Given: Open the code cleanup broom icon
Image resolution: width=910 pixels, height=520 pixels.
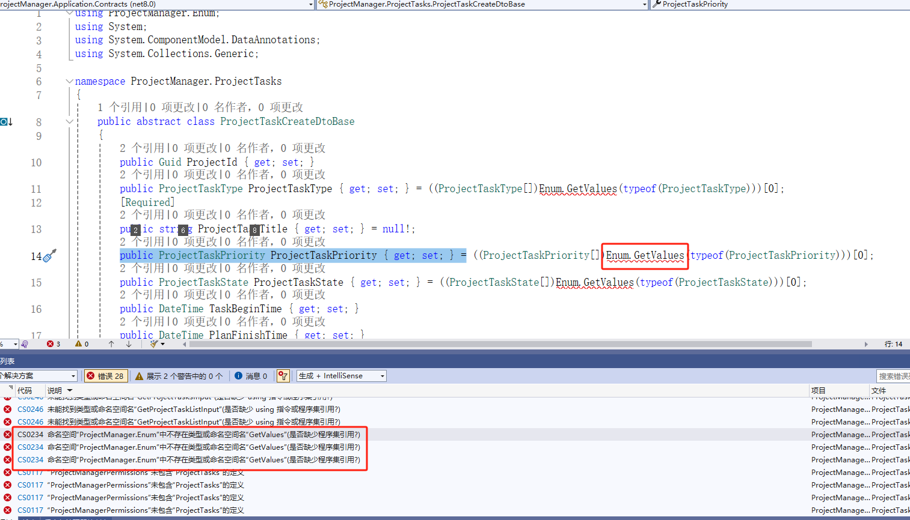Looking at the screenshot, I should point(155,344).
